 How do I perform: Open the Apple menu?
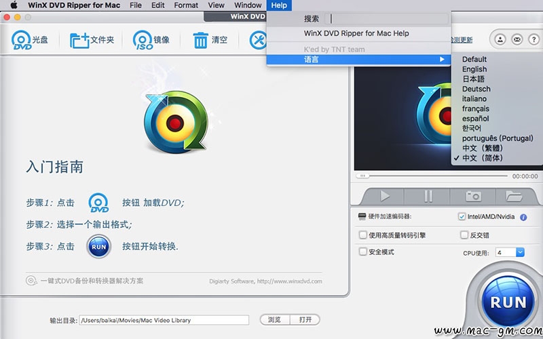[14, 5]
